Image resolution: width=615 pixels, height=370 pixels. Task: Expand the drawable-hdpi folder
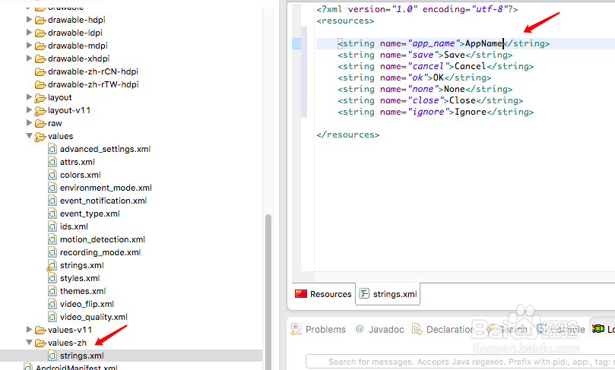click(x=29, y=19)
